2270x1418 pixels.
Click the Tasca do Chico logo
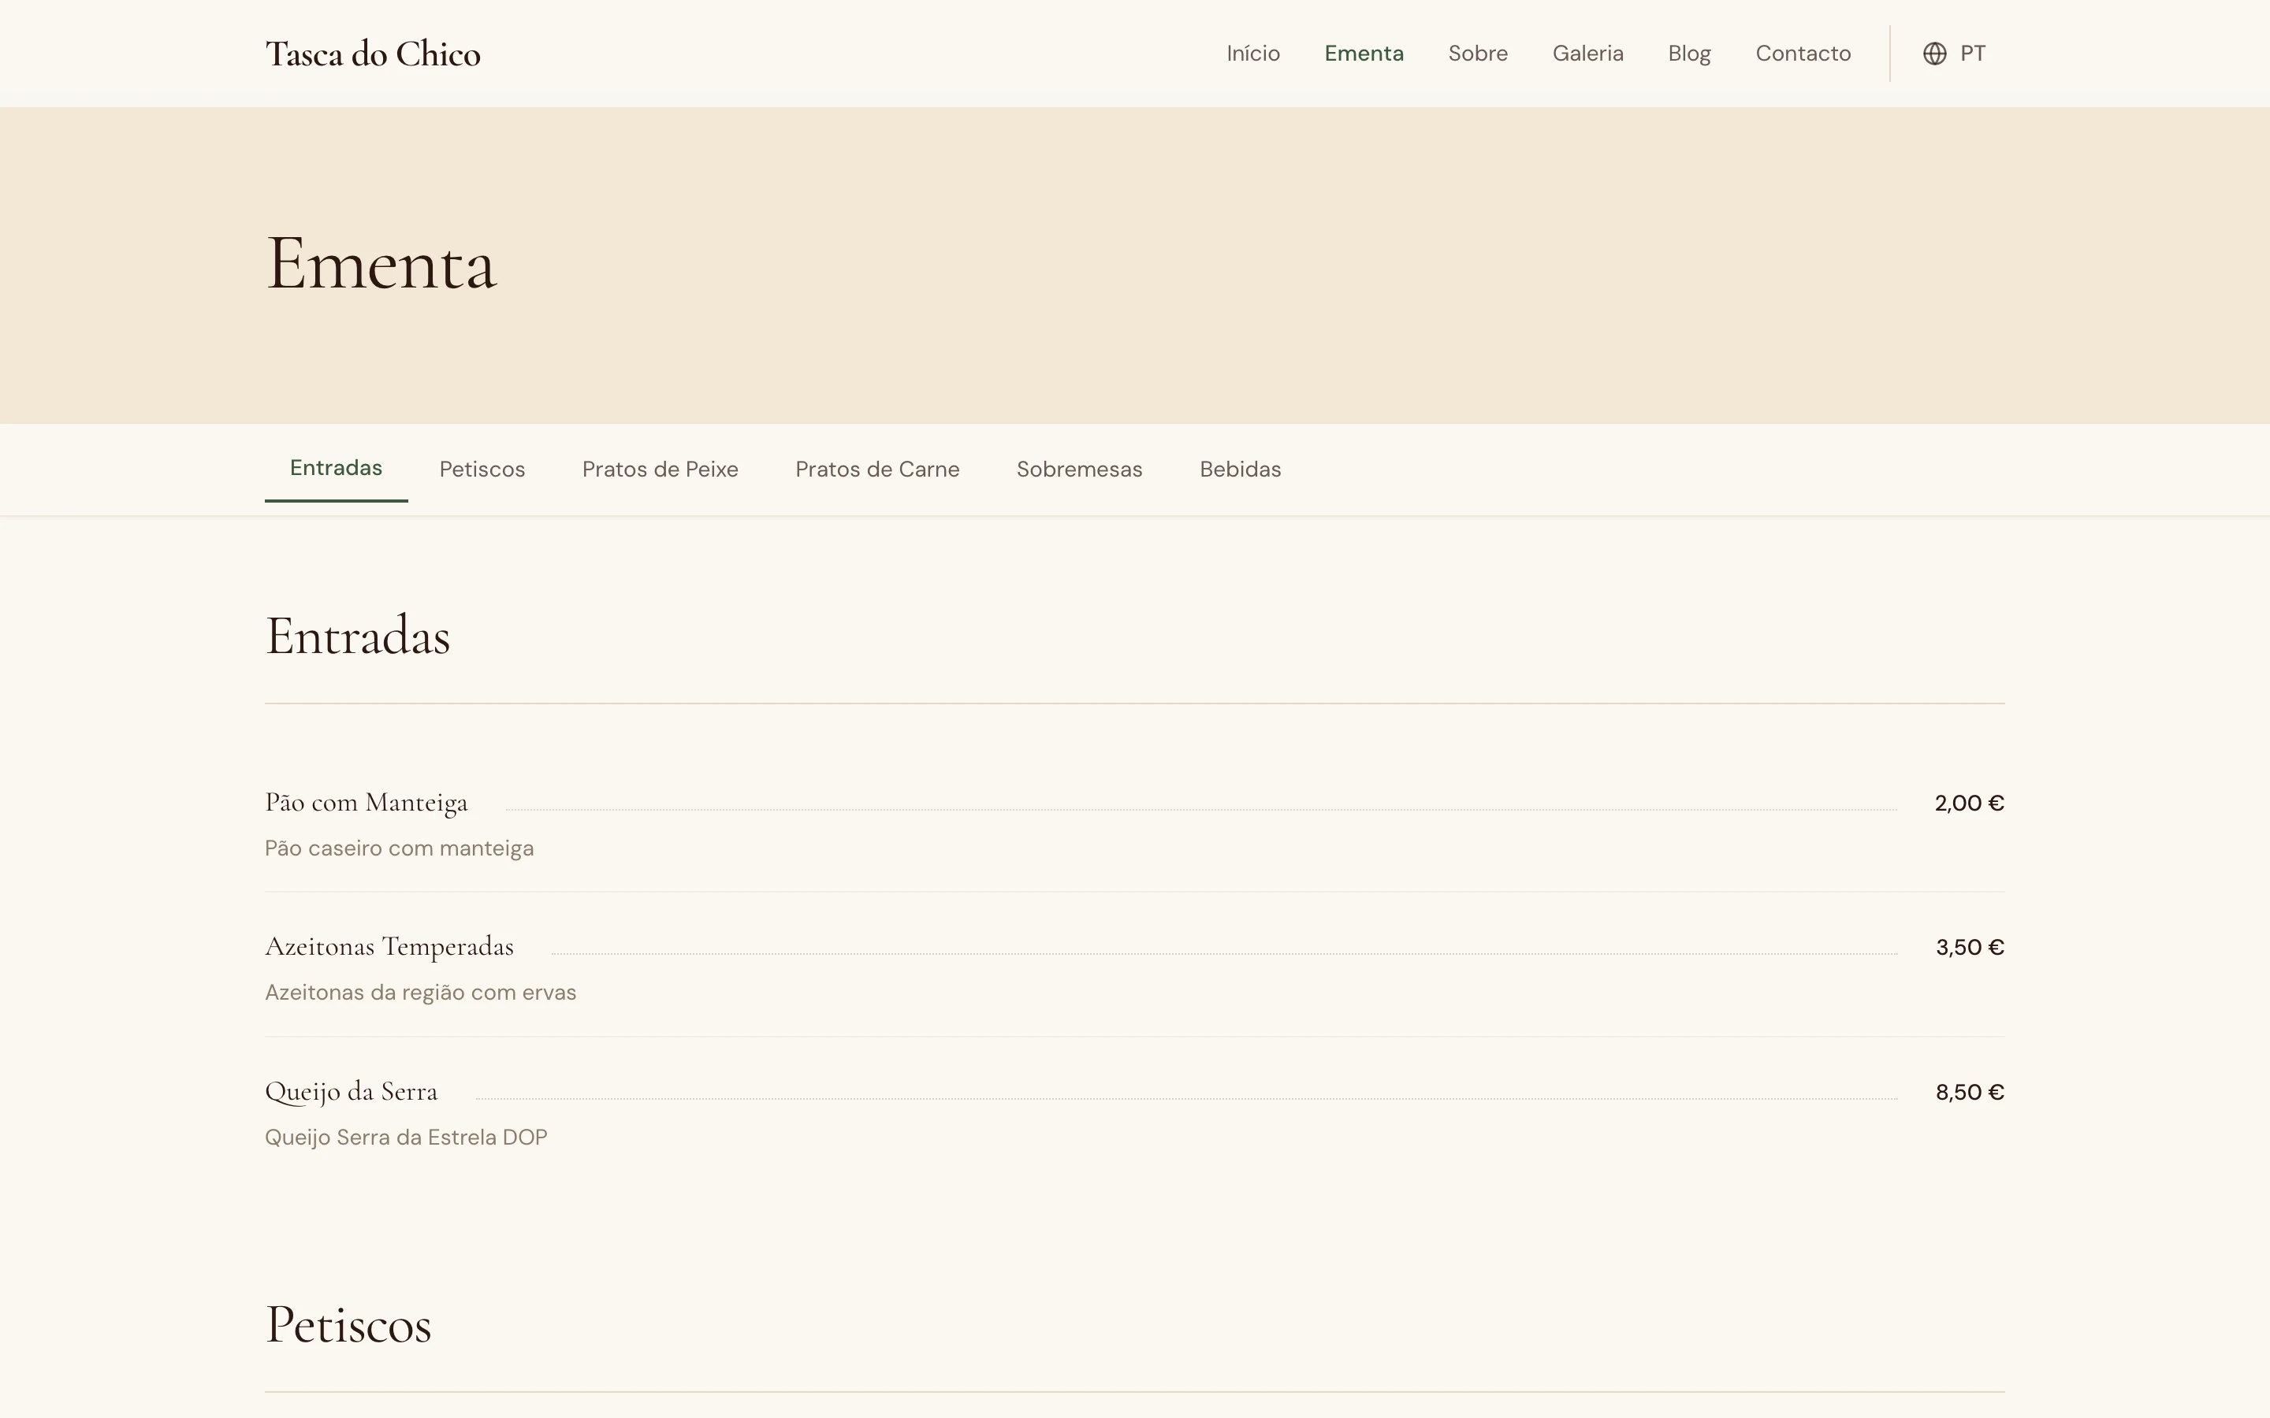pyautogui.click(x=374, y=54)
